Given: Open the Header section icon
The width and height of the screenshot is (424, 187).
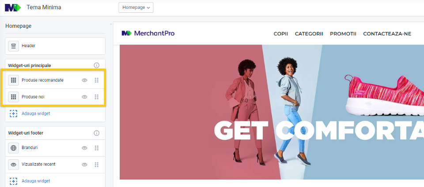Looking at the screenshot, I should [14, 46].
